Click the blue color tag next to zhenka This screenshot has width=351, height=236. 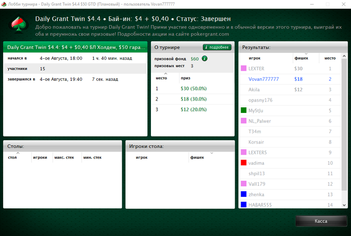(x=244, y=194)
